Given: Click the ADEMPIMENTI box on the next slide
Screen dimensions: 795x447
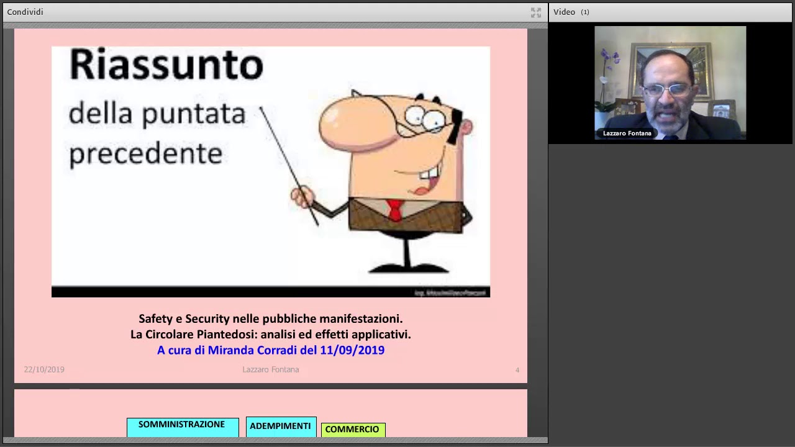Looking at the screenshot, I should [x=281, y=427].
